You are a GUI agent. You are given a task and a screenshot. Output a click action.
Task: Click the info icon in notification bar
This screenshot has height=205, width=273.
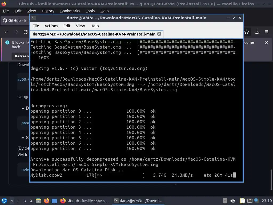coord(7,42)
